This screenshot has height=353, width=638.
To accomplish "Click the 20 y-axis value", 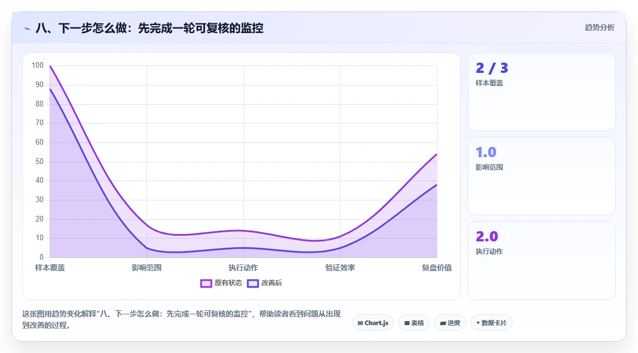I will click(39, 219).
